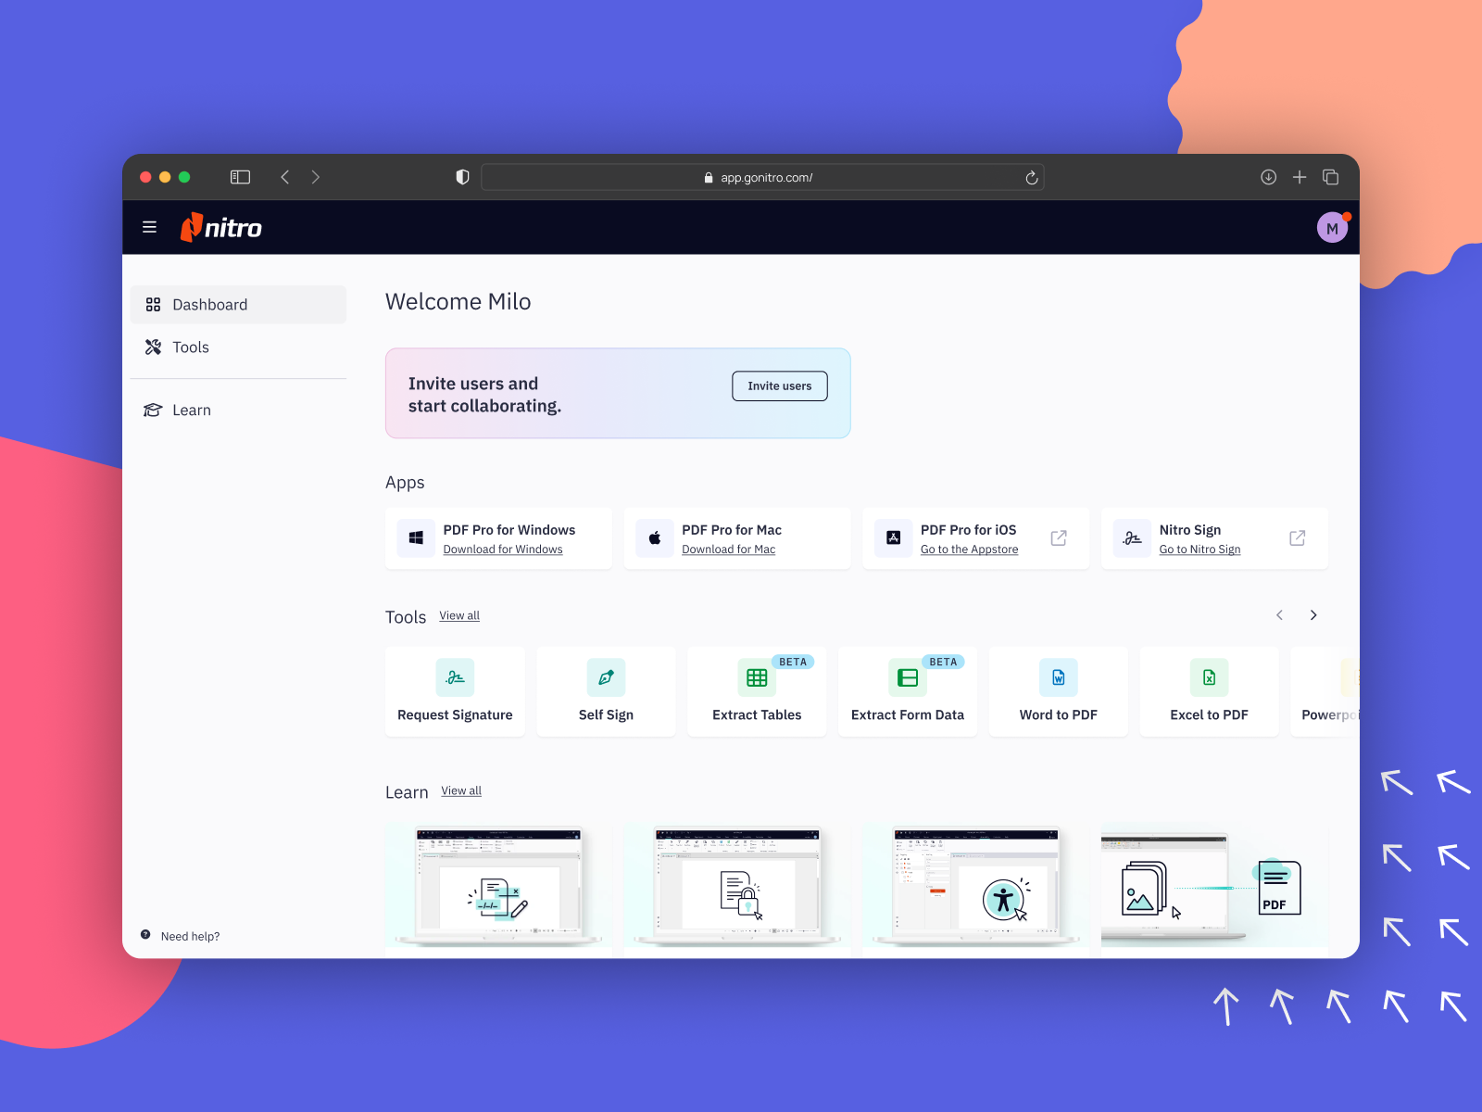Open the PDF conversion Learn thumbnail
Viewport: 1482px width, 1112px height.
click(1213, 888)
